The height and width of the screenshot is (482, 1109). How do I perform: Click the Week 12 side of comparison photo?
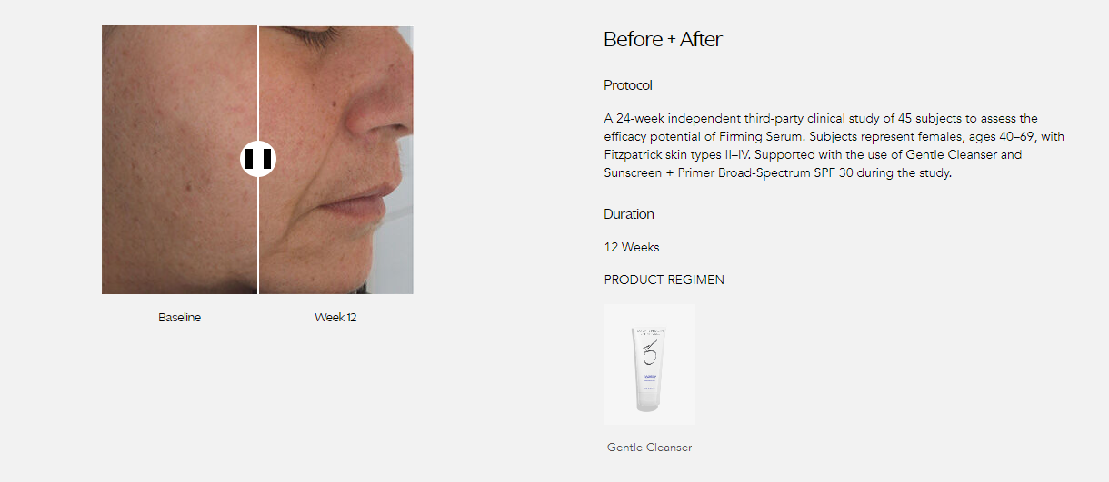coord(336,160)
